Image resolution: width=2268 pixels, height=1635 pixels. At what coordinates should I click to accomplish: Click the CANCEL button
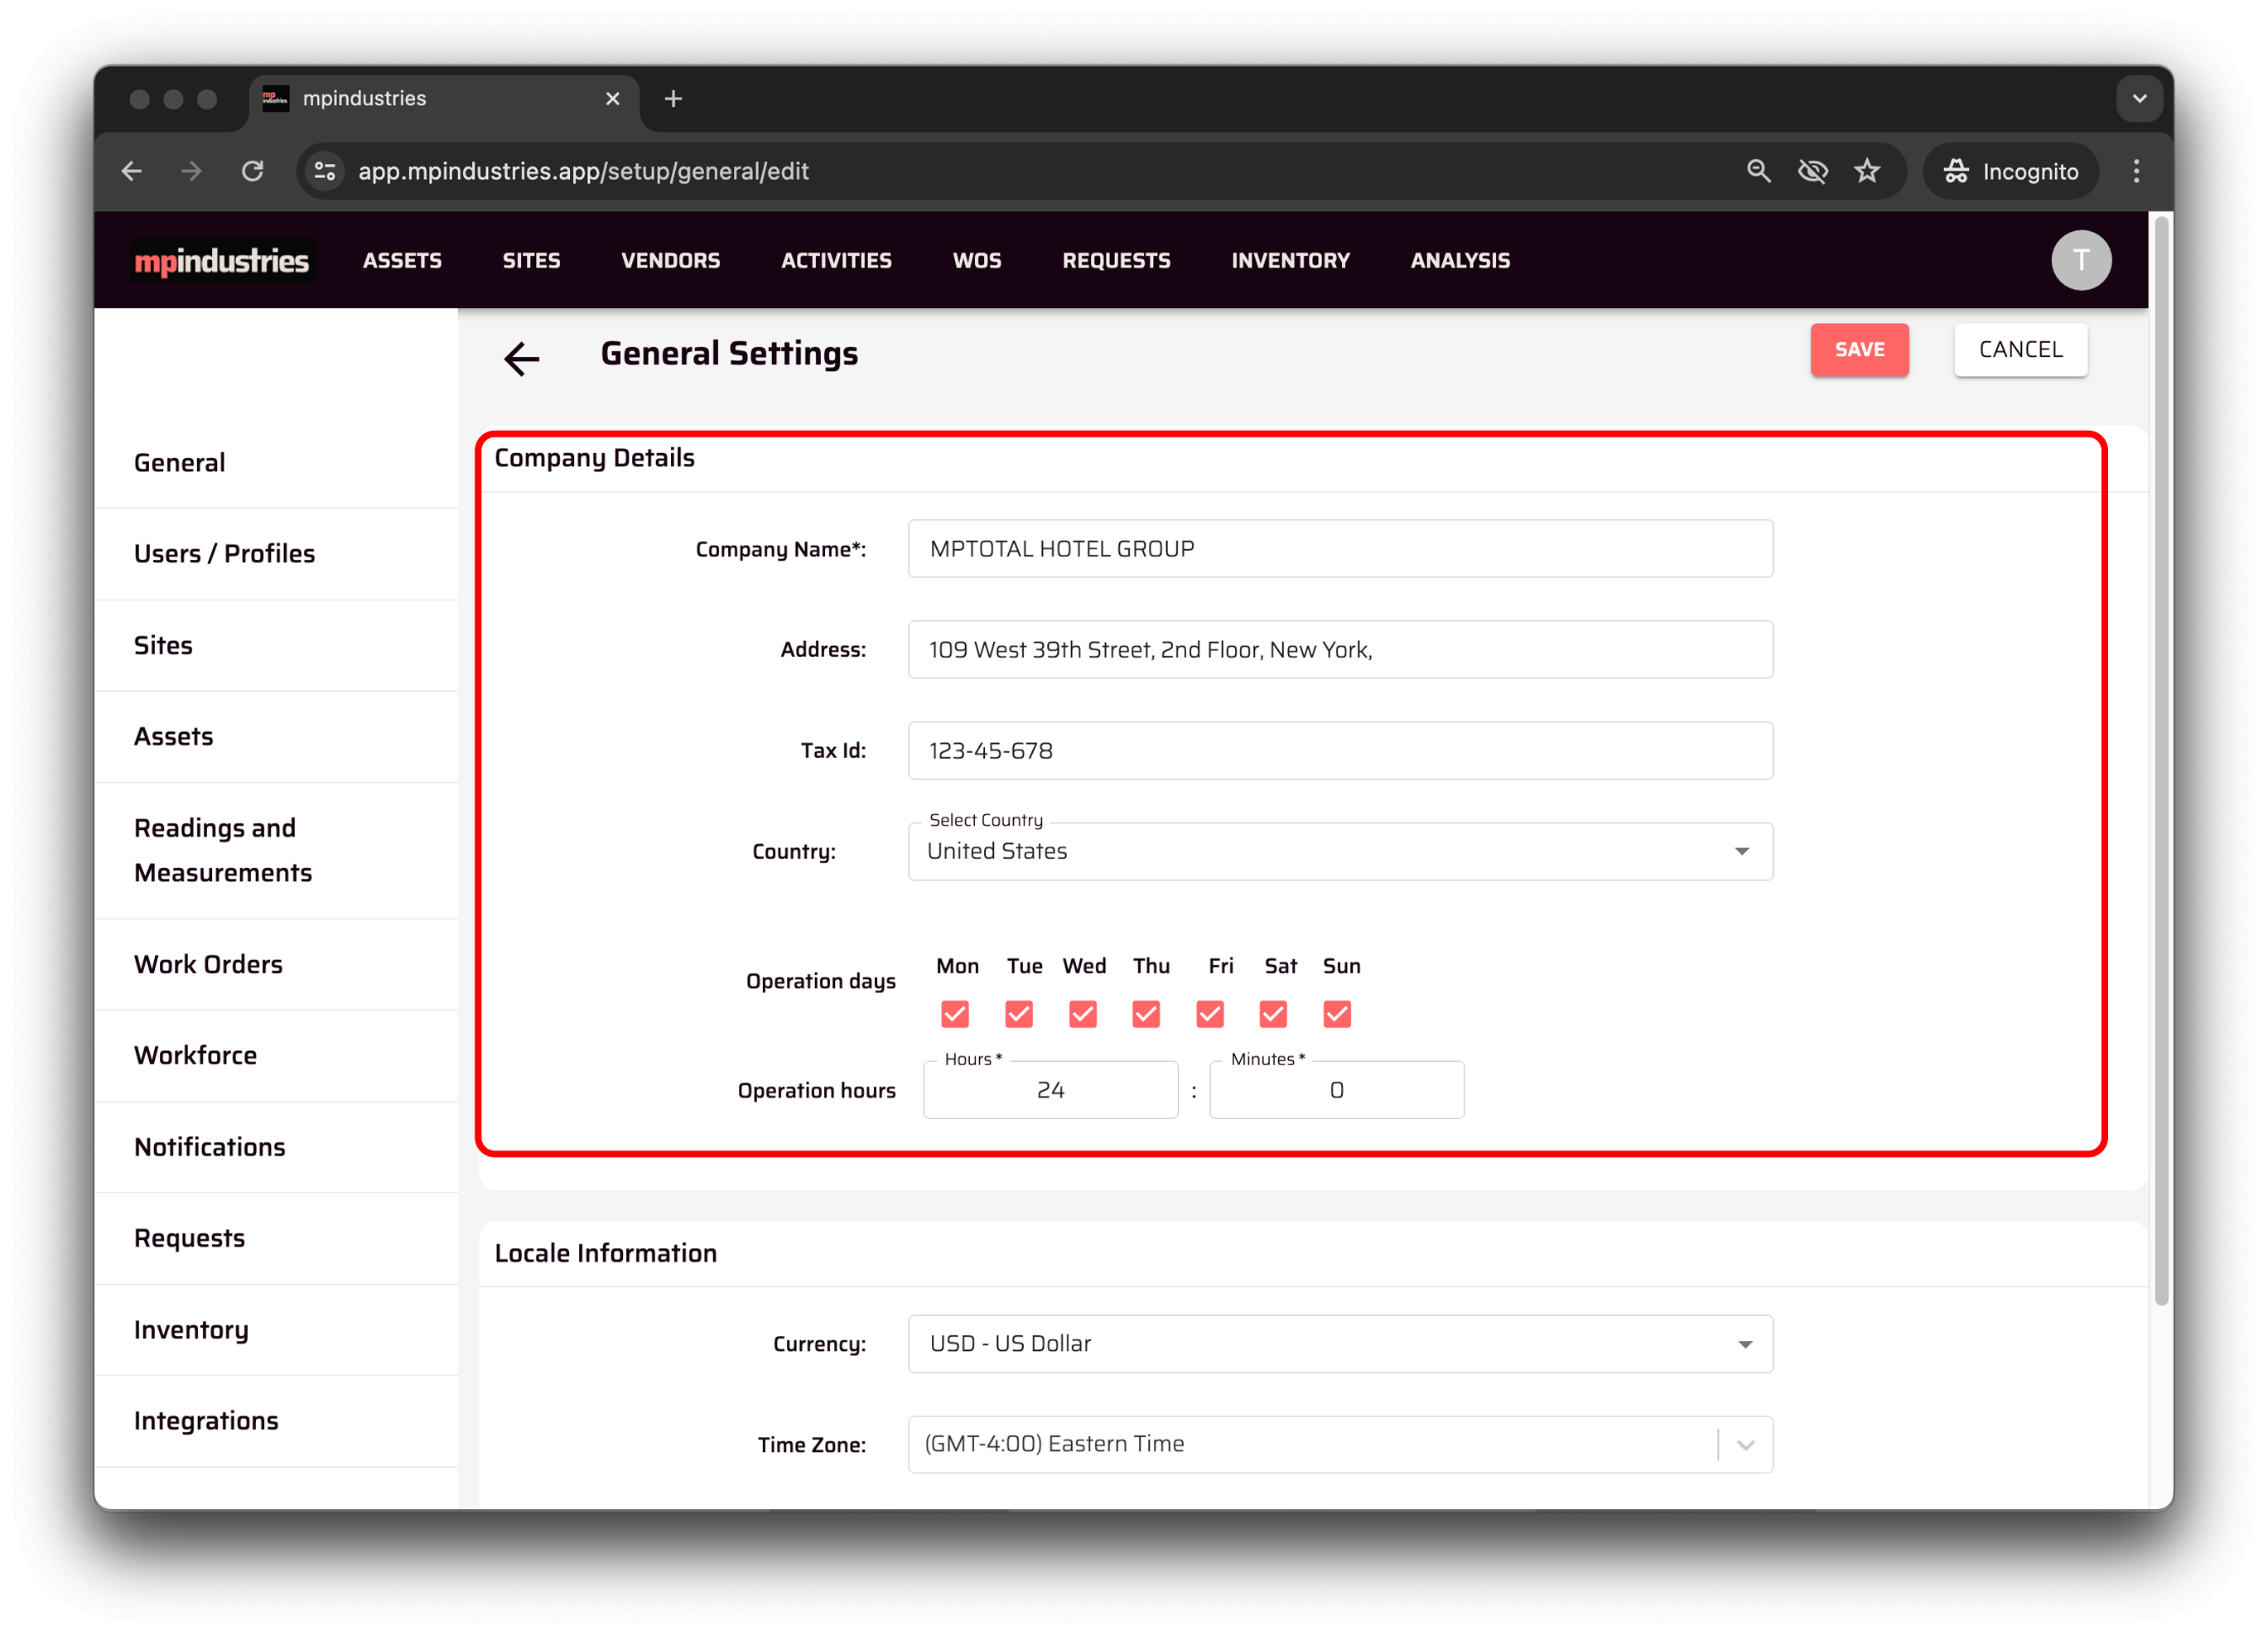2019,349
